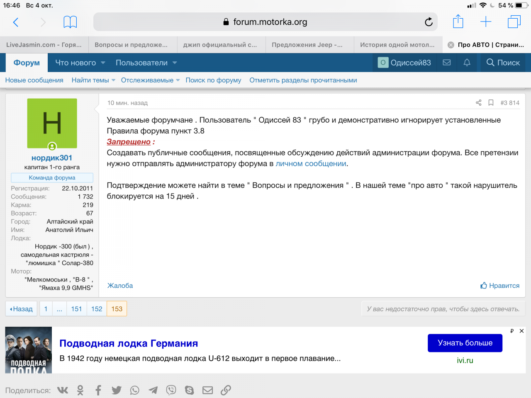Share the thread on VK
Image resolution: width=531 pixels, height=398 pixels.
[63, 390]
